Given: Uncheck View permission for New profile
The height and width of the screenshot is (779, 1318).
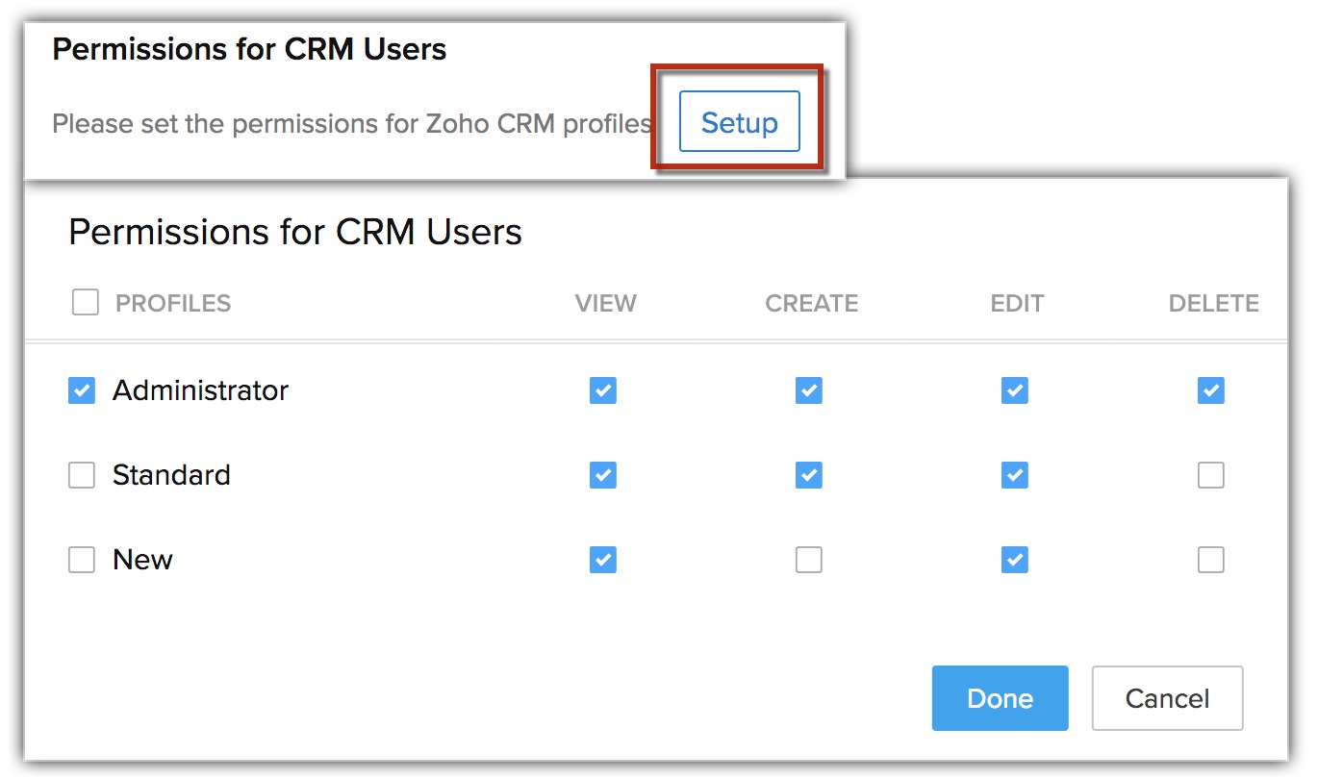Looking at the screenshot, I should [603, 560].
